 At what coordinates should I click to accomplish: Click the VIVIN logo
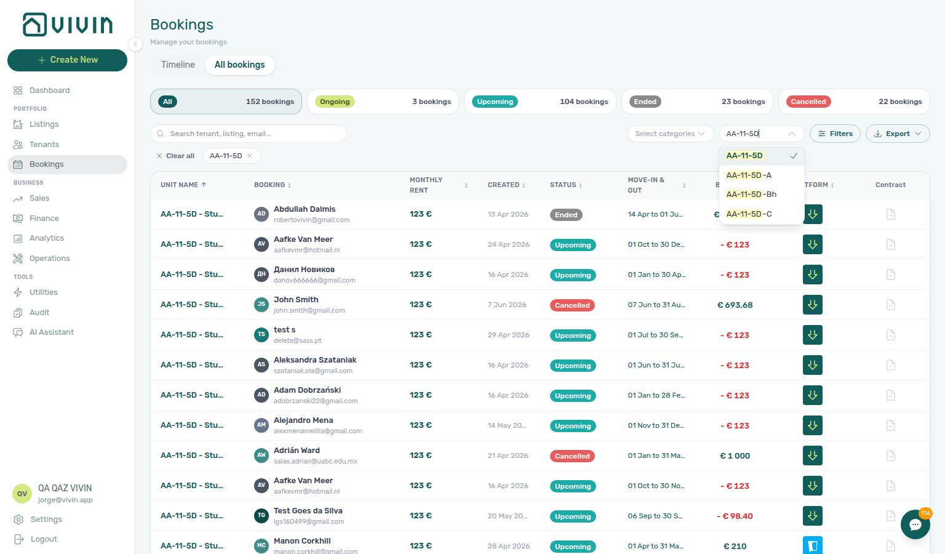(x=68, y=25)
